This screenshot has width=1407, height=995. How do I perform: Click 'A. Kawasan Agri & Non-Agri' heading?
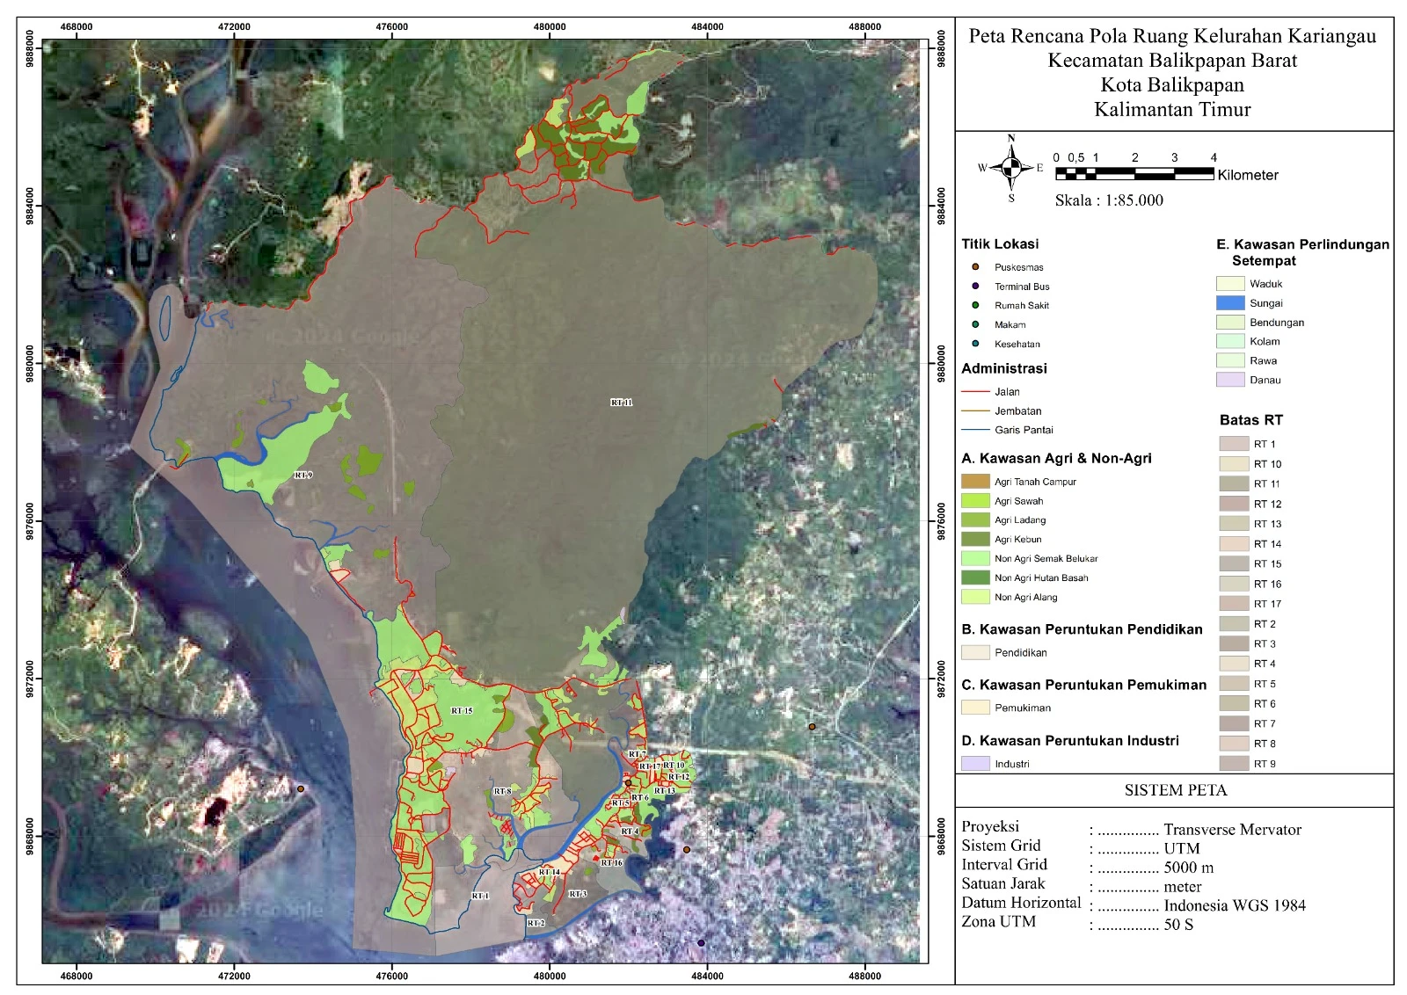tap(1056, 459)
